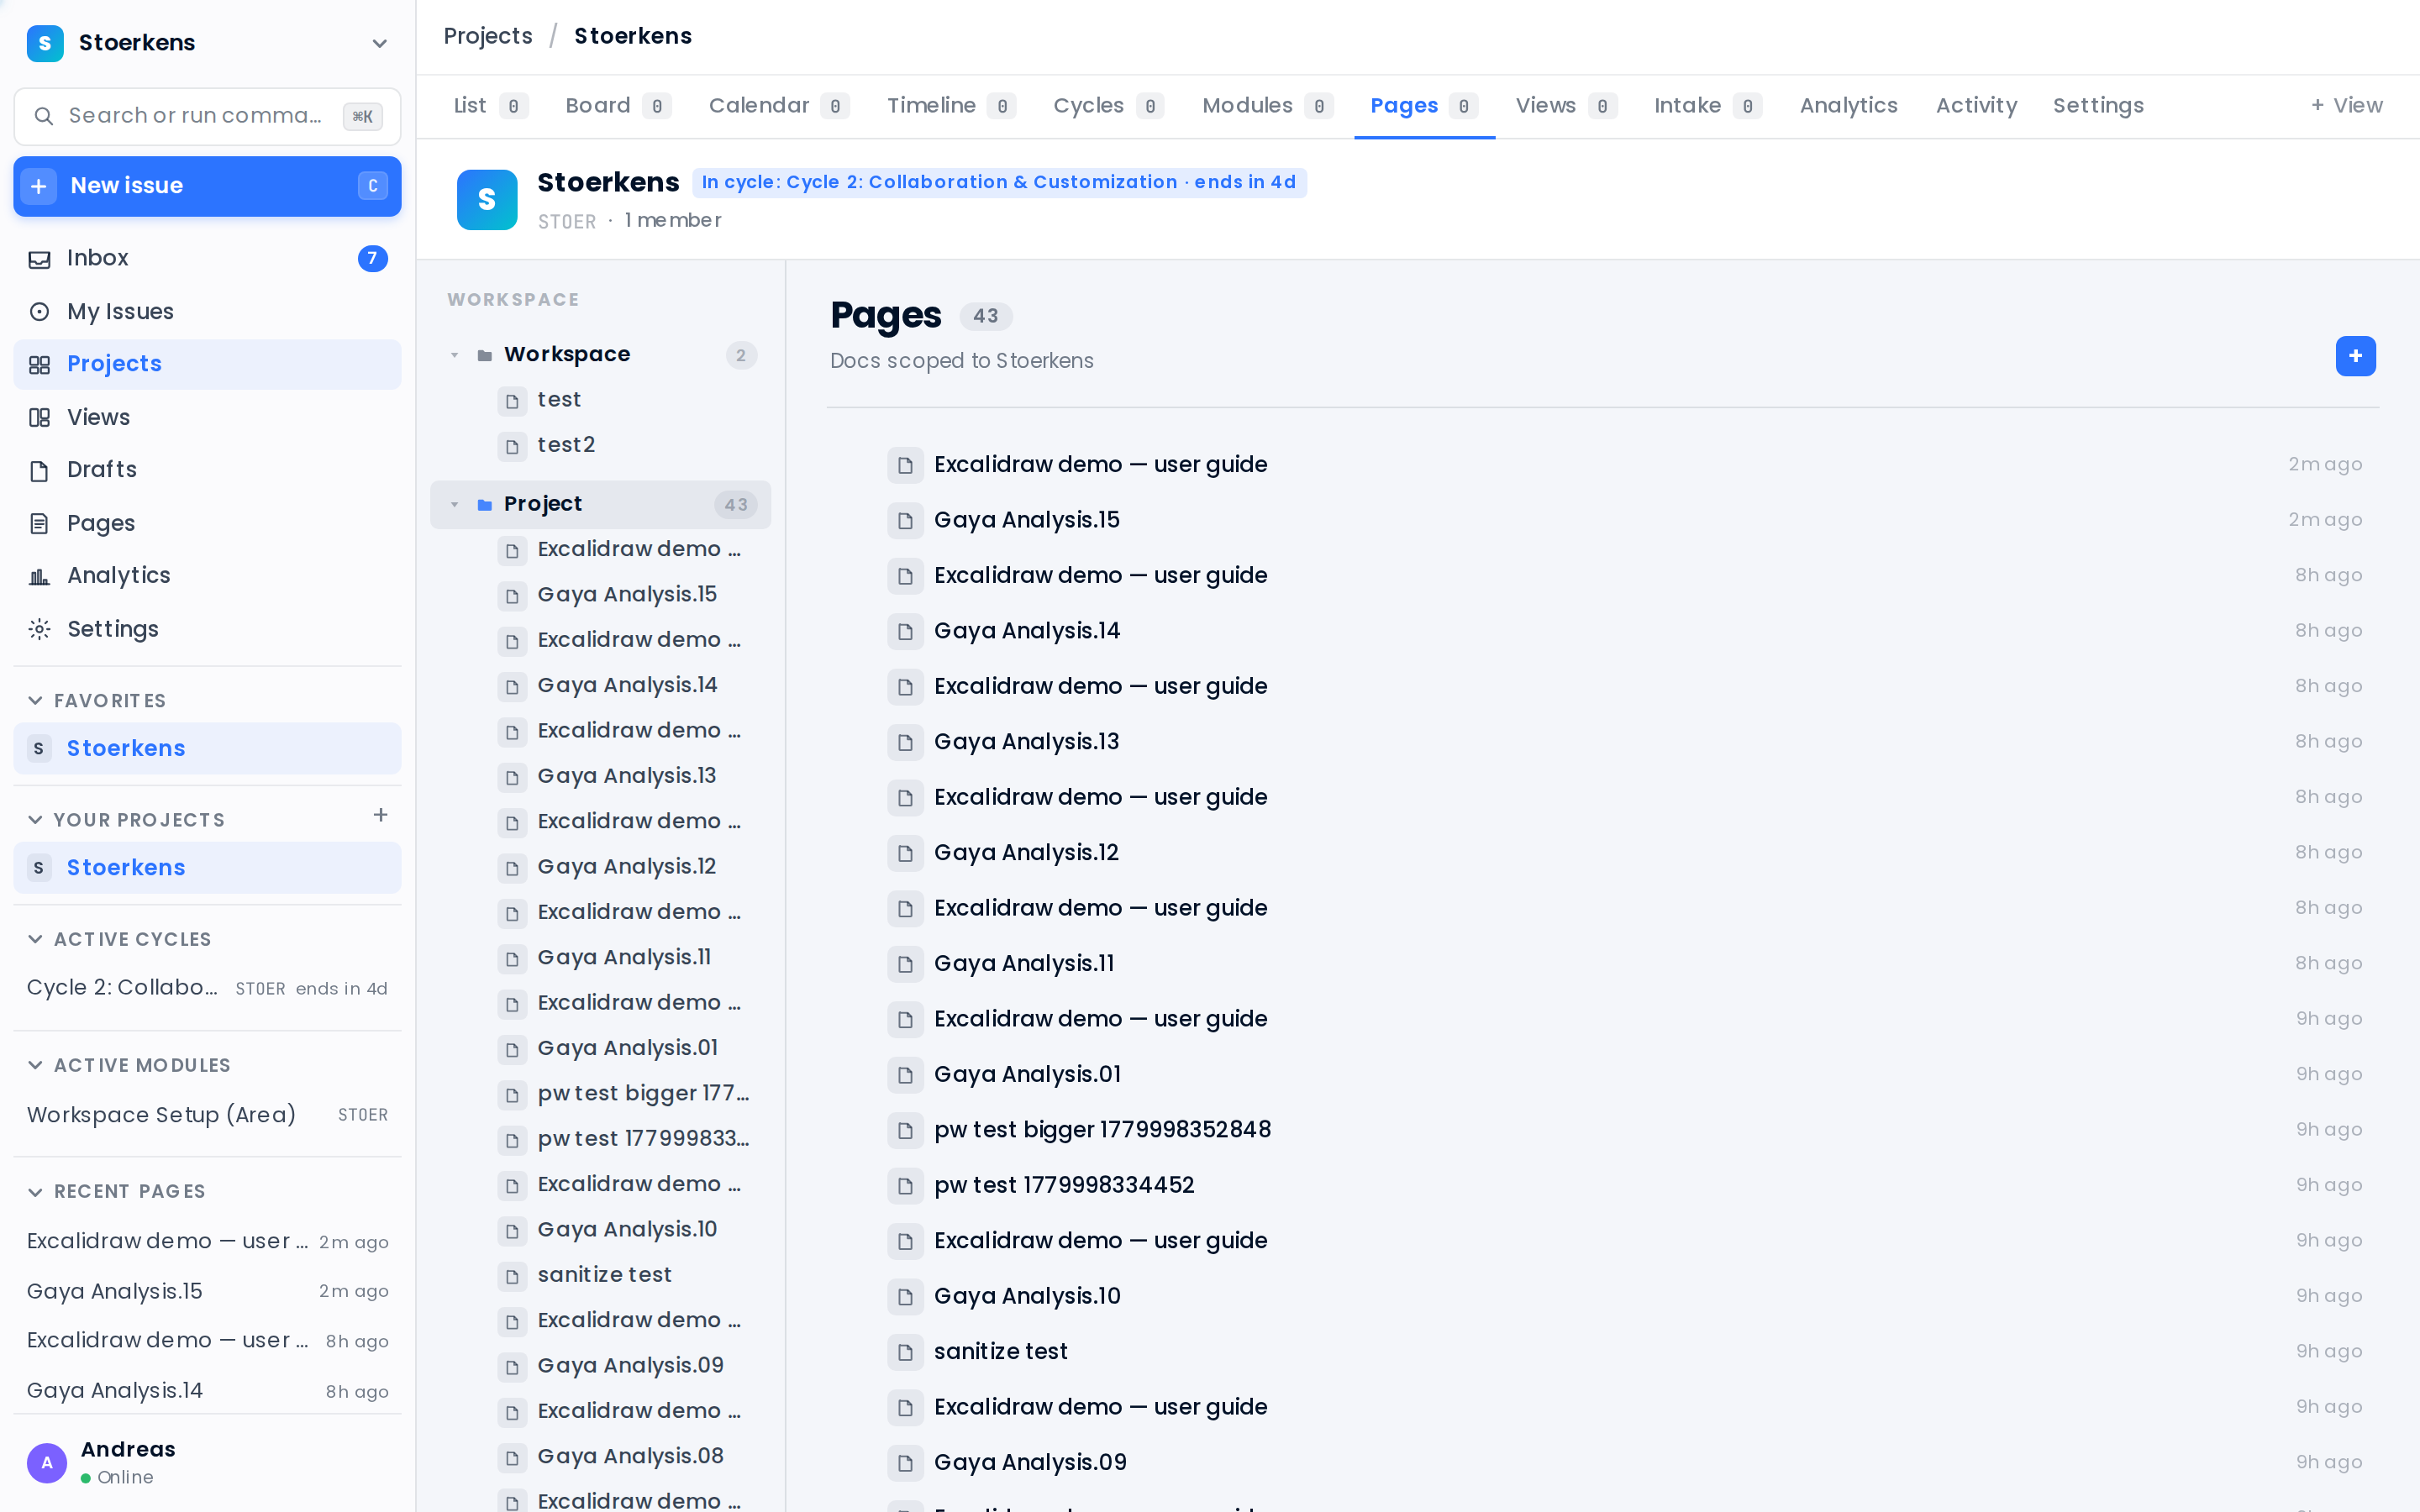The height and width of the screenshot is (1512, 2420).
Task: Open the Cycles tab
Action: click(x=1108, y=106)
